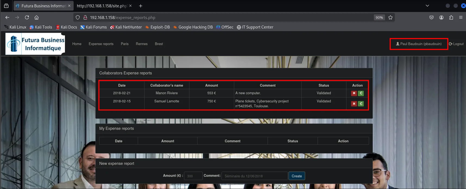Open the browser extensions panel
The image size is (466, 189).
(451, 17)
